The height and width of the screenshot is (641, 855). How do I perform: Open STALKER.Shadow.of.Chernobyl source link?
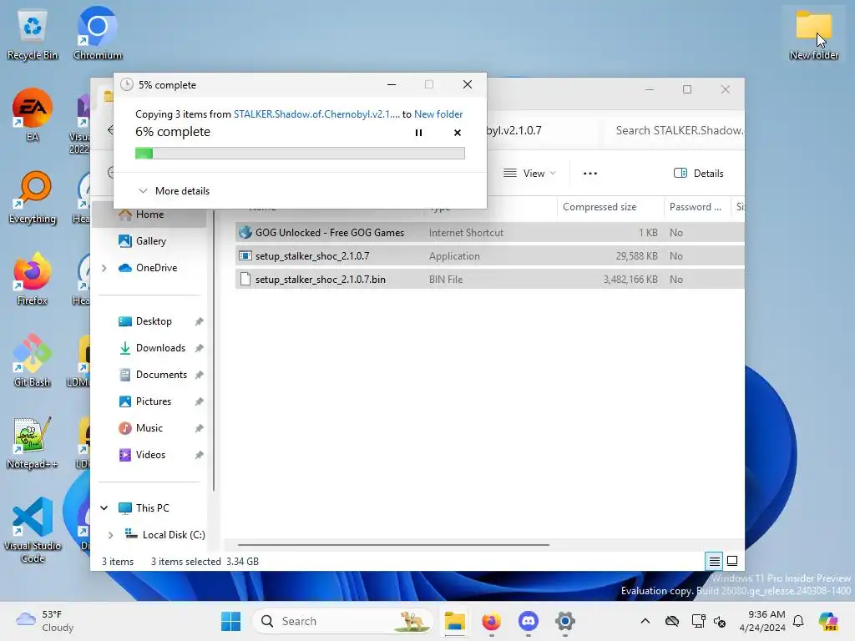pos(316,114)
